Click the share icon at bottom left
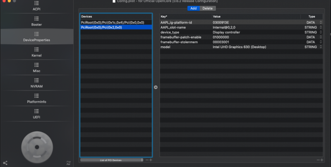The height and width of the screenshot is (167, 331). point(5,163)
